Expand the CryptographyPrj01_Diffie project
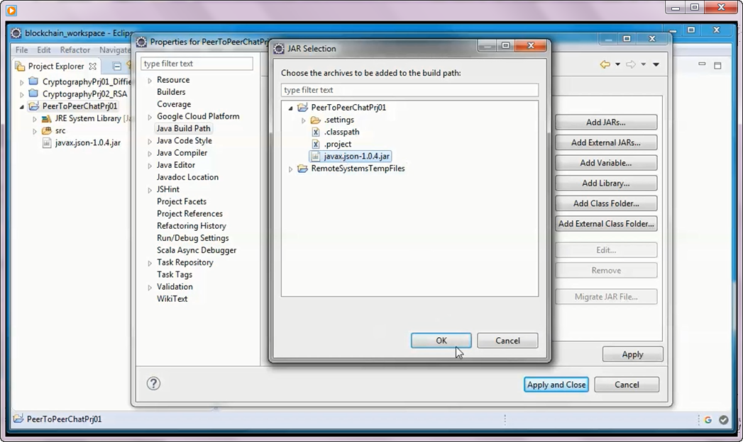Image resolution: width=743 pixels, height=442 pixels. pyautogui.click(x=21, y=81)
